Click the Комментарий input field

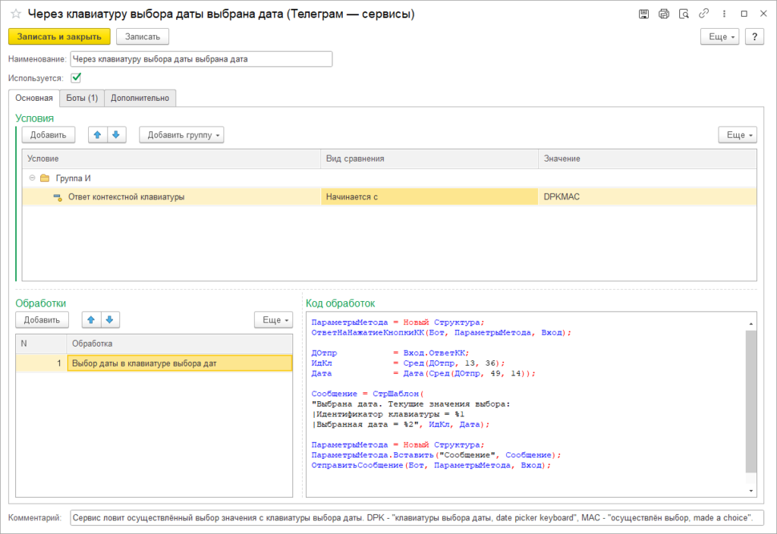coord(417,517)
